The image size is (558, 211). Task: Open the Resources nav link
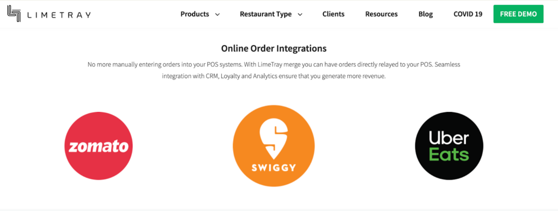click(x=381, y=14)
